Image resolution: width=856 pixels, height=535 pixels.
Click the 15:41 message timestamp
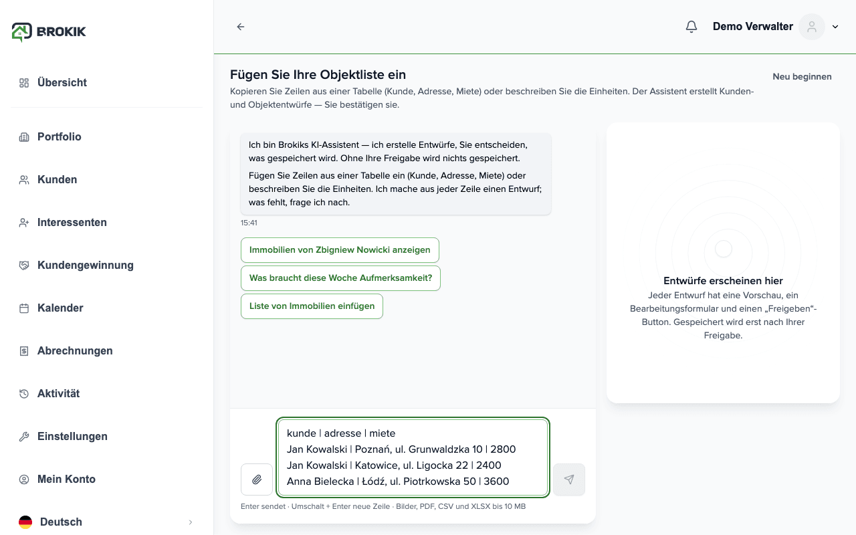[249, 223]
